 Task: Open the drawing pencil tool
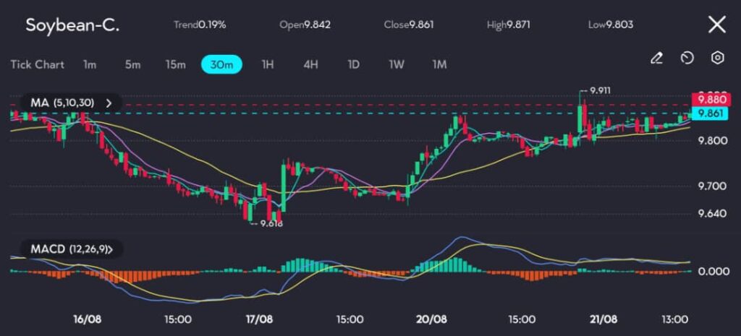(x=656, y=58)
